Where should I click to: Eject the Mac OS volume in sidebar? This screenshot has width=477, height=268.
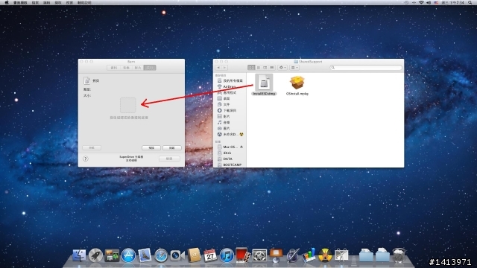tap(241, 147)
